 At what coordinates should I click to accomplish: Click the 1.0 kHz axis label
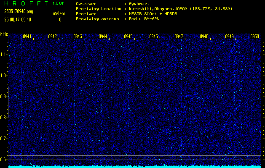tap(3, 76)
